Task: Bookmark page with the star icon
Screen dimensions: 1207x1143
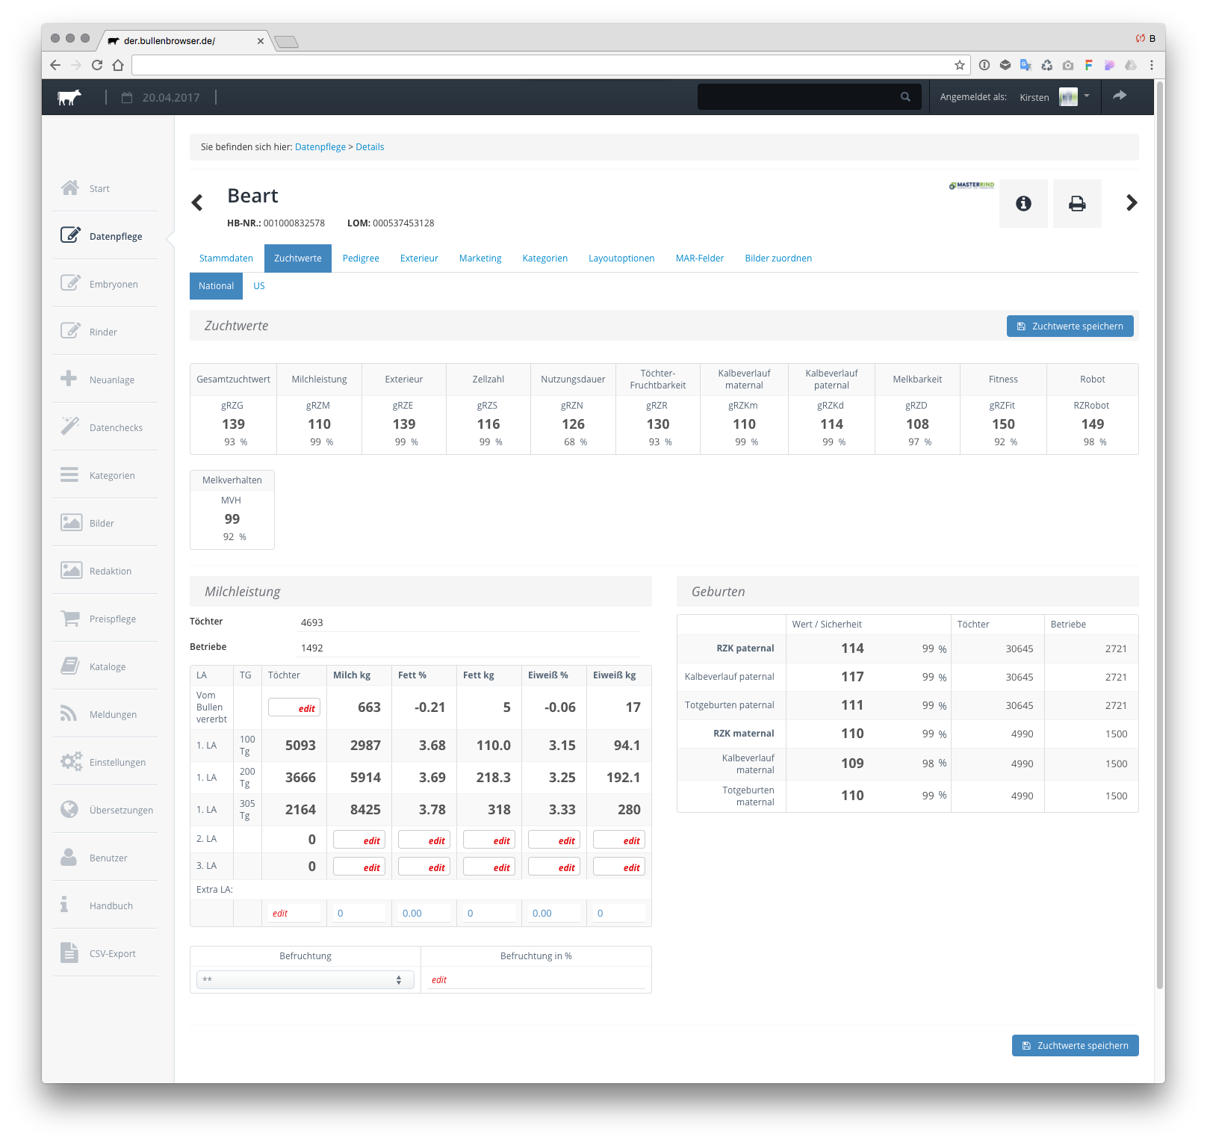Action: (x=959, y=65)
